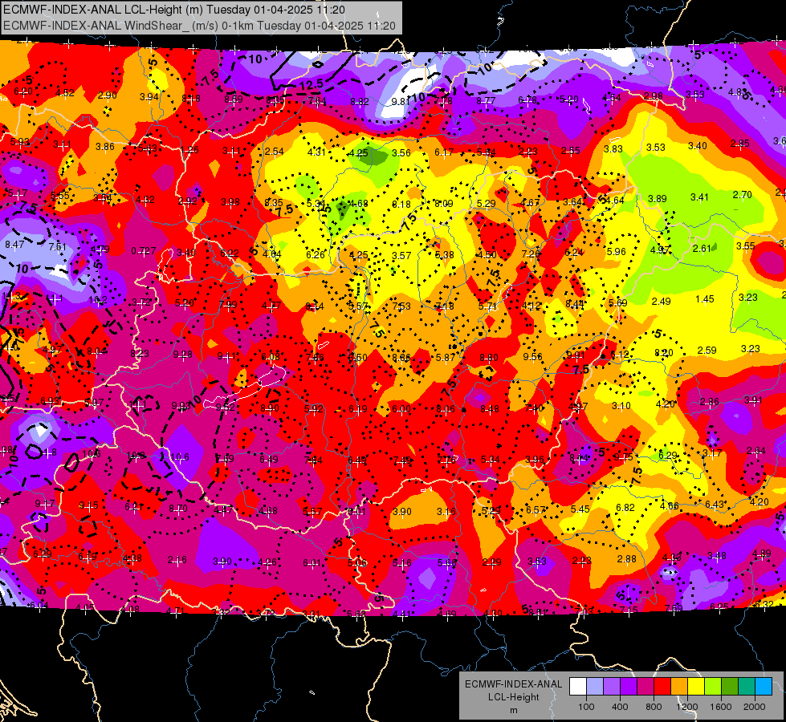786x722 pixels.
Task: Select the 2.49 grid value
Action: pyautogui.click(x=662, y=302)
